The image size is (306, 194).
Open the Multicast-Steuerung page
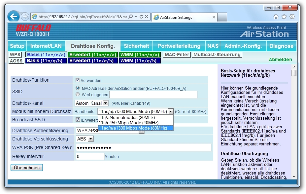(x=217, y=55)
